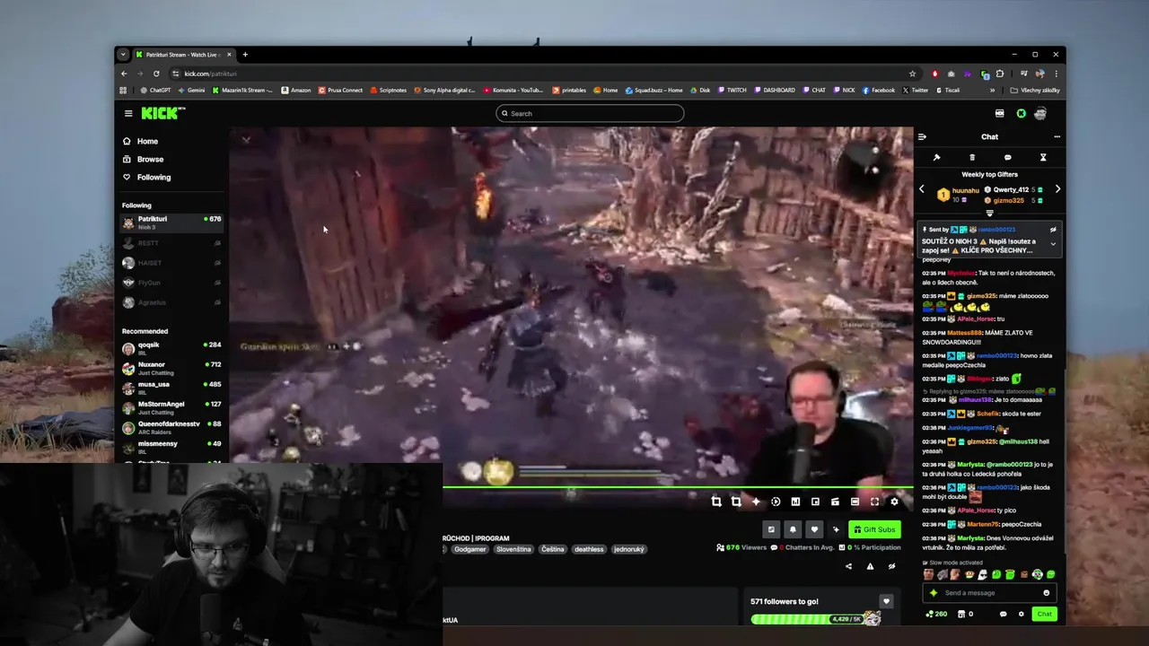Show next weekly top gifters
Image resolution: width=1149 pixels, height=646 pixels.
click(x=1057, y=189)
